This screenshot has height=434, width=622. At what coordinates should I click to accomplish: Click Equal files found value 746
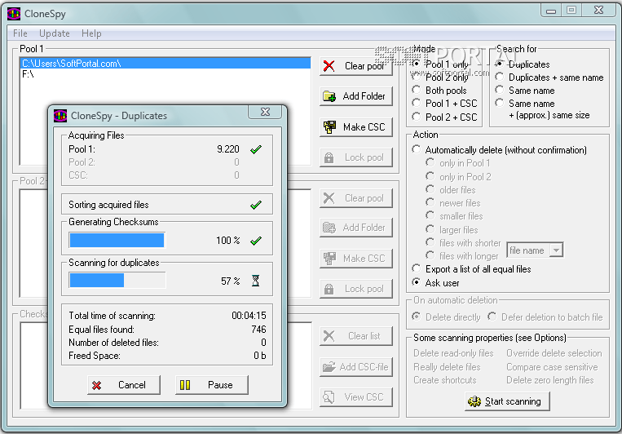(258, 330)
